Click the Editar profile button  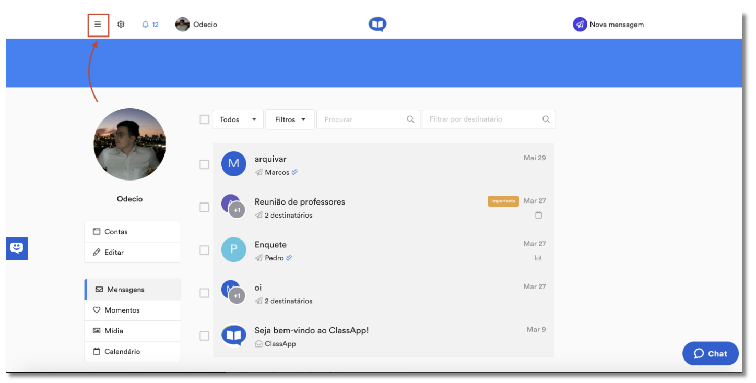point(133,252)
